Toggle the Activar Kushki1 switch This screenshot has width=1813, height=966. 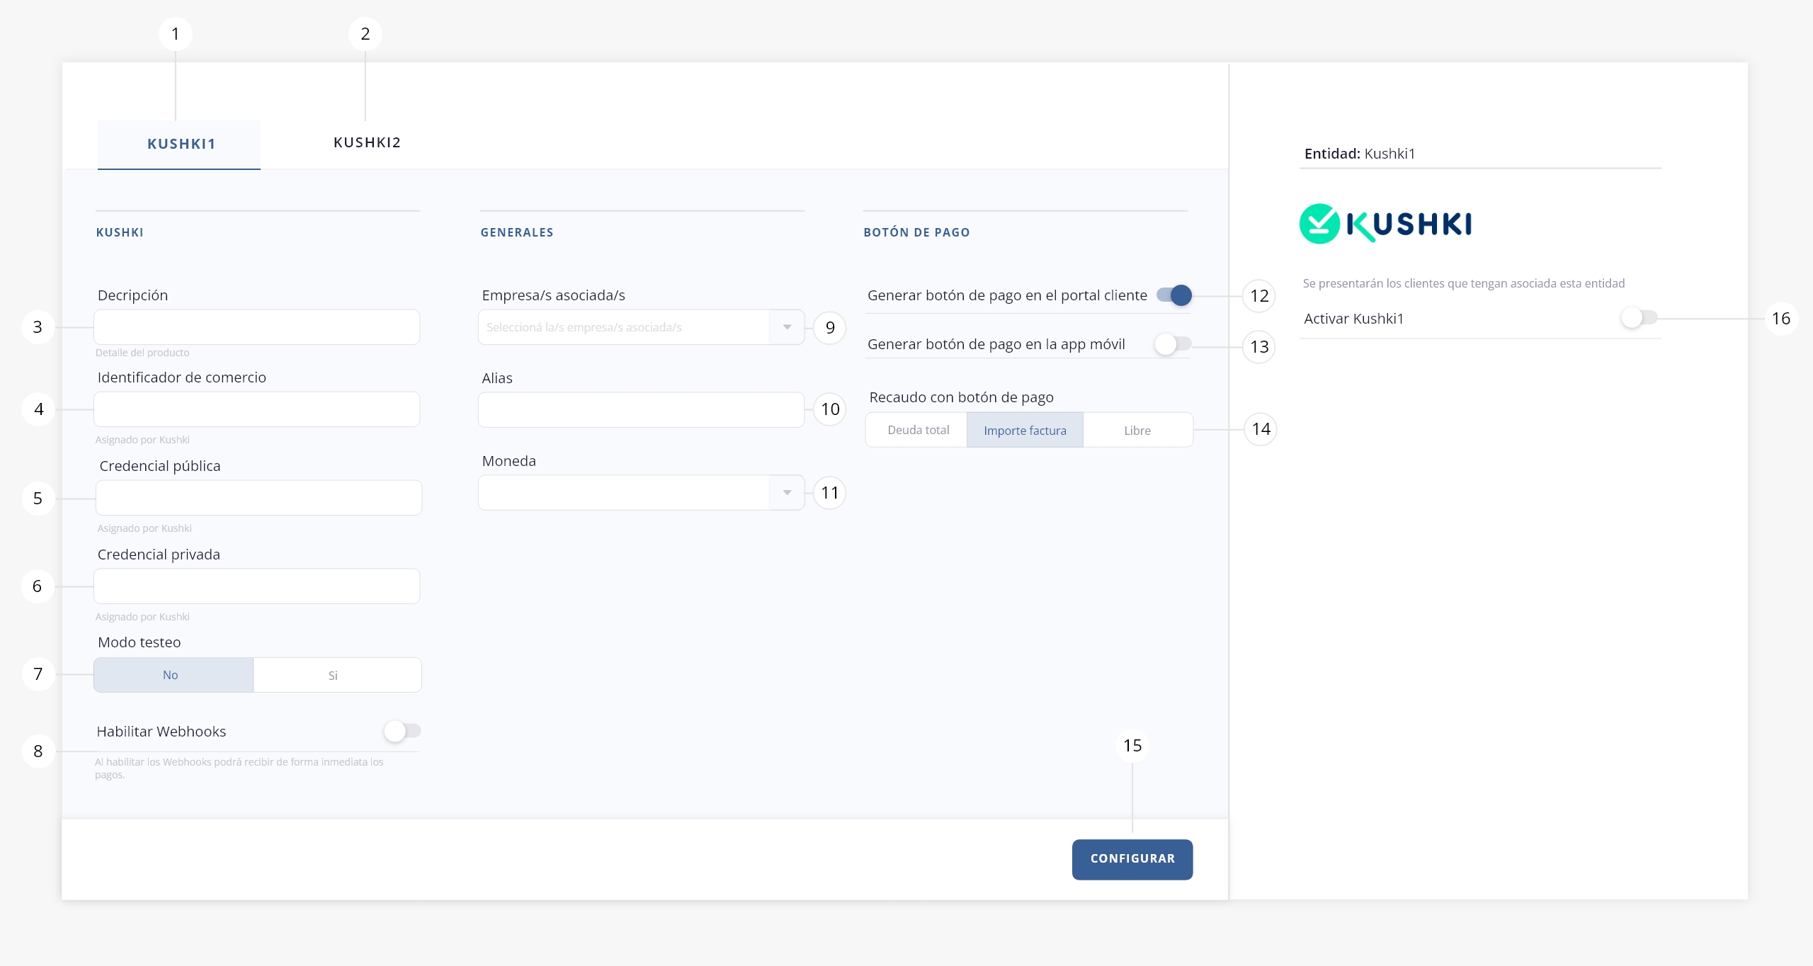[x=1639, y=318]
